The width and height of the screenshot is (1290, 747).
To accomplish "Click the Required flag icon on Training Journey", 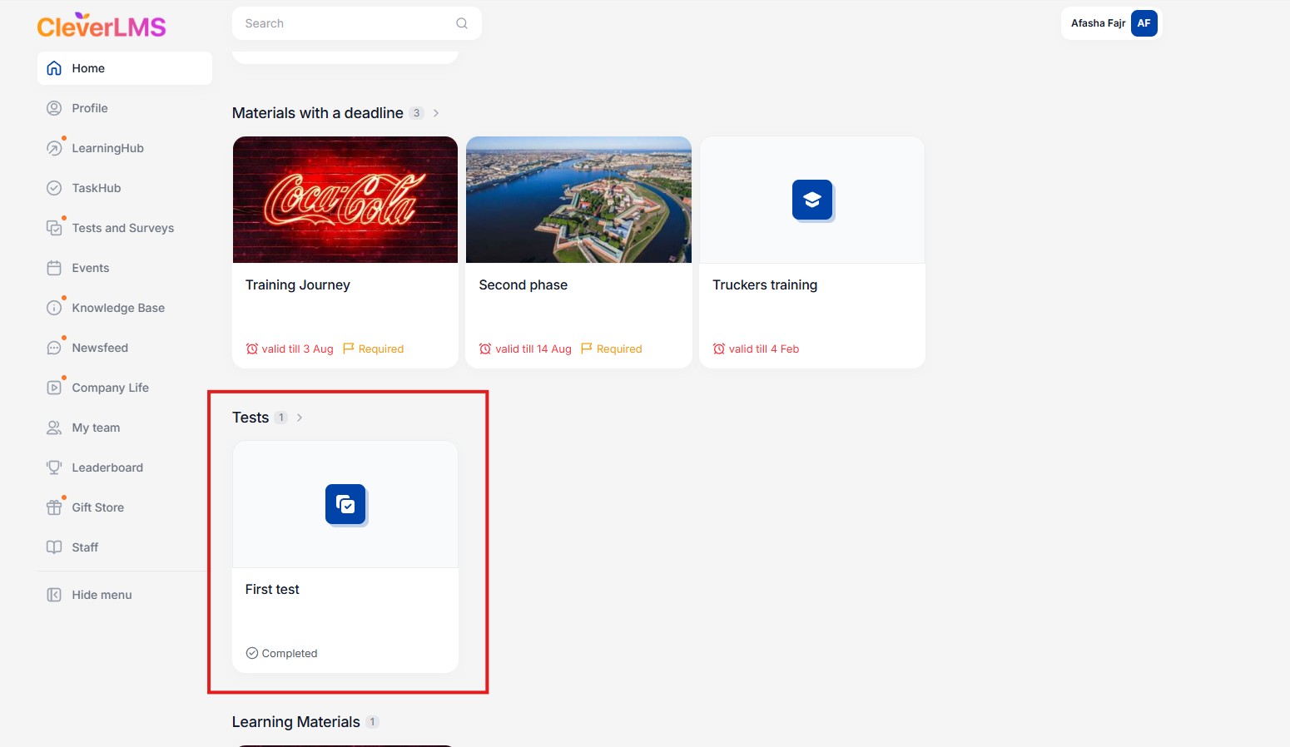I will (x=349, y=349).
